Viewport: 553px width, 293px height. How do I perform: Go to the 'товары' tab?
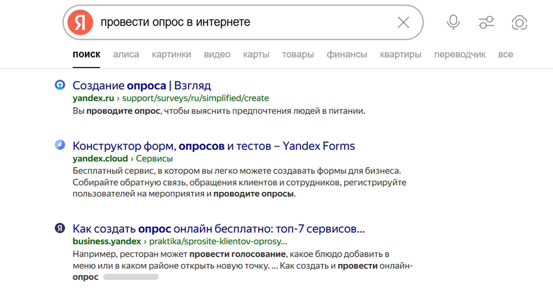tap(298, 54)
